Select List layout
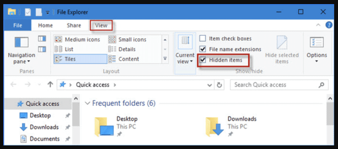Screen dimensions: 338x149 pyautogui.click(x=64, y=49)
